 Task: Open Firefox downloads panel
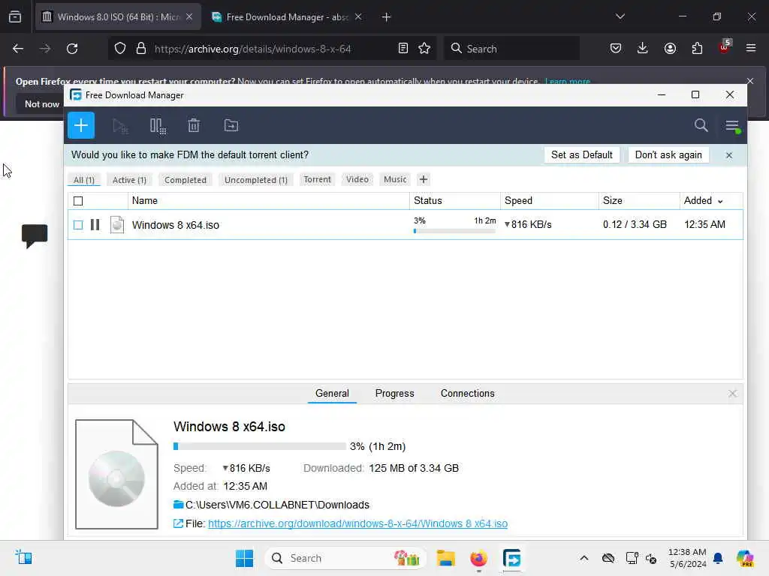(x=643, y=49)
